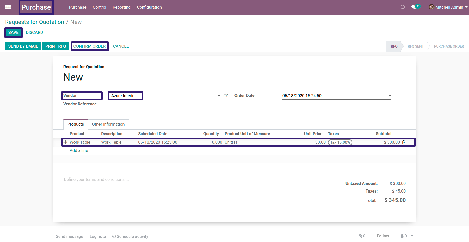Click the Follow button
This screenshot has width=469, height=242.
[383, 236]
